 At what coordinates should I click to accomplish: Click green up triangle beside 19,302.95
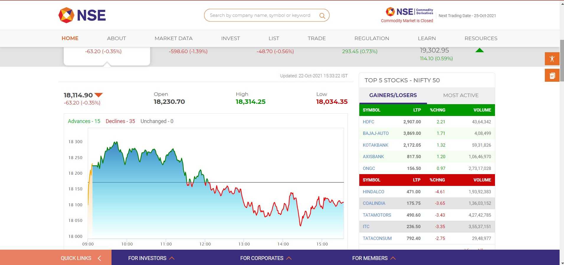pos(480,50)
